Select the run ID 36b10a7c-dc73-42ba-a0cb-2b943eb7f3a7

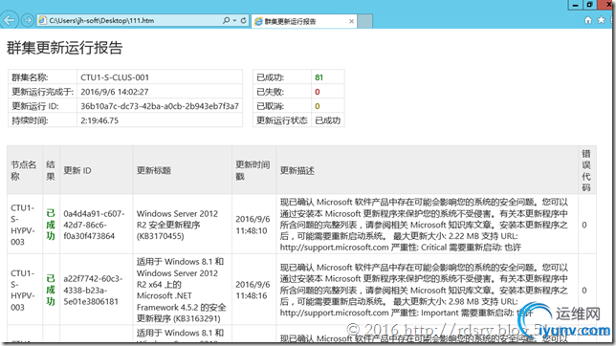coord(160,106)
